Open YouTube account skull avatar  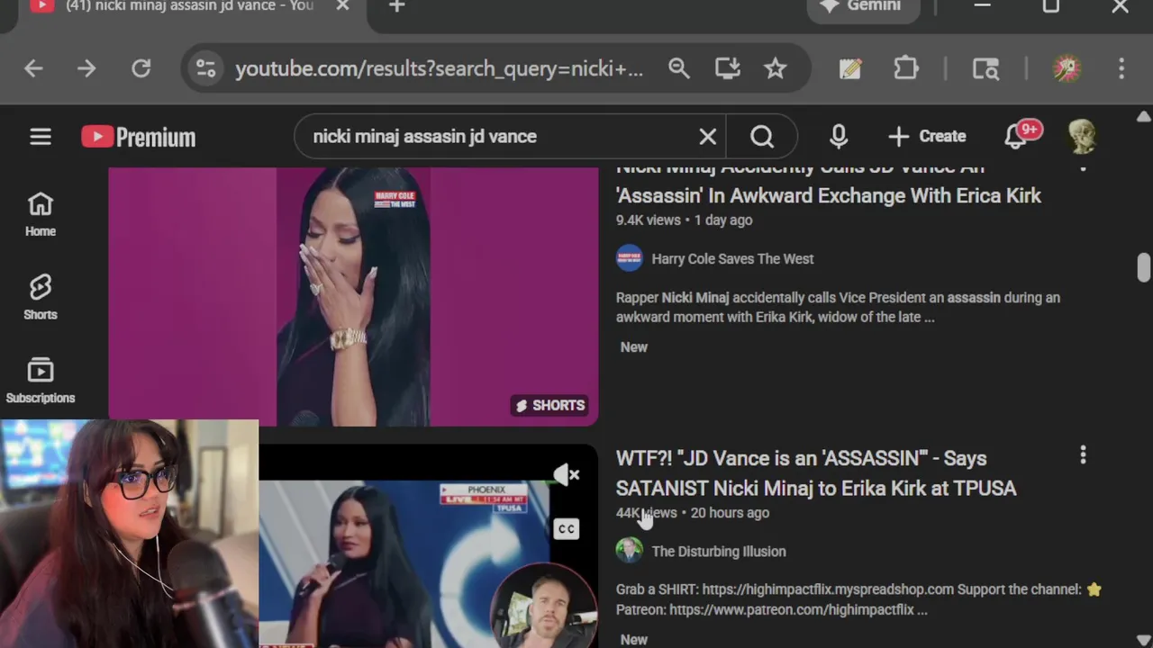coord(1082,137)
